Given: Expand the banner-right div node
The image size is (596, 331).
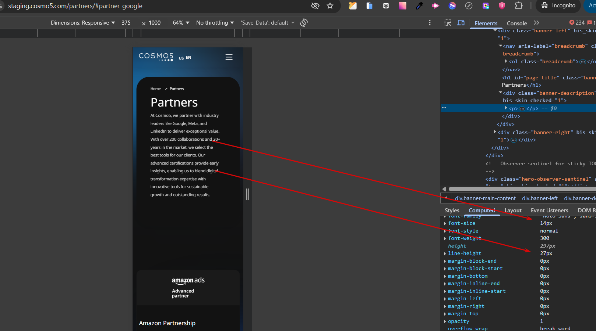Looking at the screenshot, I should point(495,132).
